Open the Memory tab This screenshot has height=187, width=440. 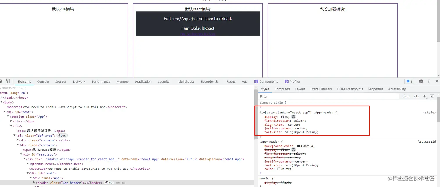coord(123,81)
